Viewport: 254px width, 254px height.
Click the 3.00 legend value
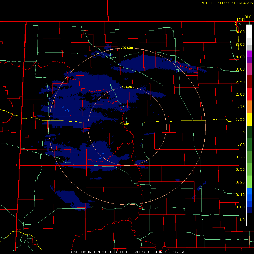click(x=240, y=69)
